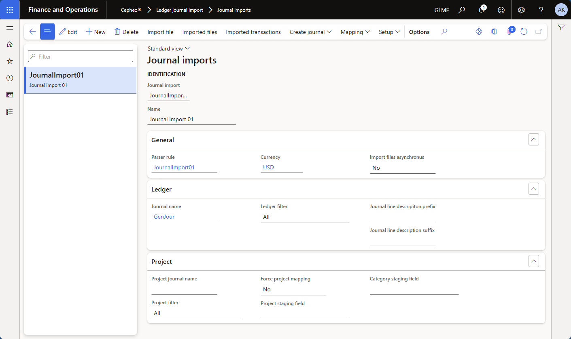571x339 pixels.
Task: Click the Home icon in sidebar
Action: [x=10, y=44]
